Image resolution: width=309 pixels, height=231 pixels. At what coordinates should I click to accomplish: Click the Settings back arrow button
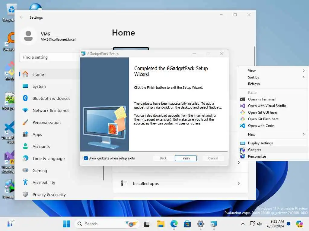tap(21, 17)
